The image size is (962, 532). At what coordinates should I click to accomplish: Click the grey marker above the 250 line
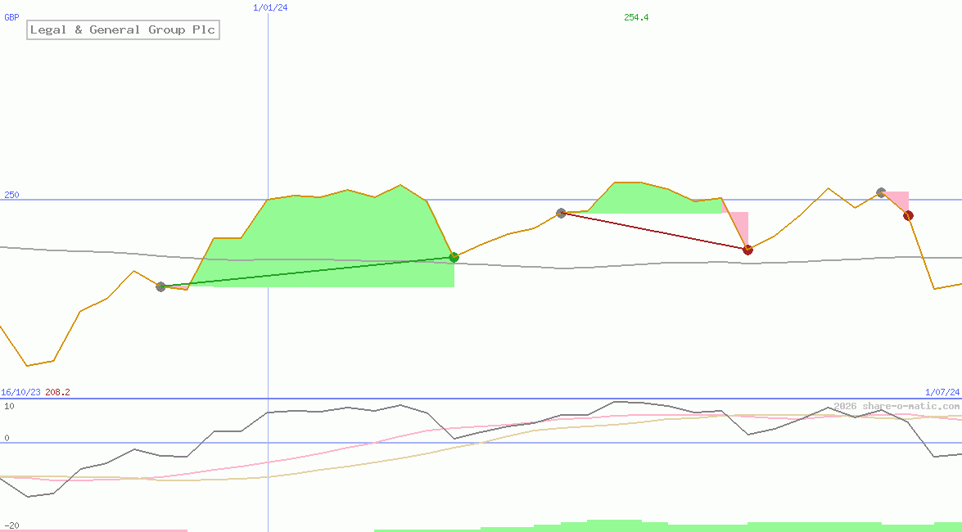click(881, 192)
